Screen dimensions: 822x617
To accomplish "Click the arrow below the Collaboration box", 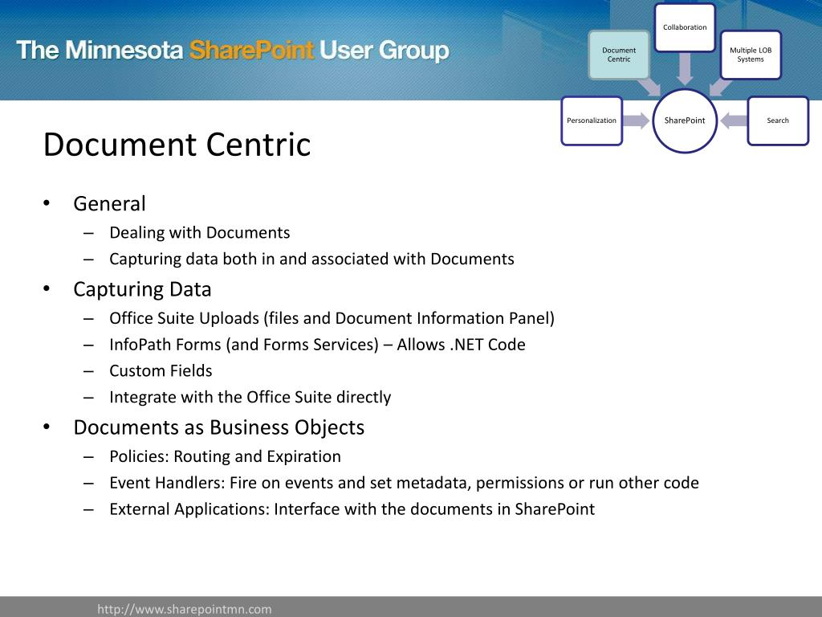I will click(x=685, y=69).
